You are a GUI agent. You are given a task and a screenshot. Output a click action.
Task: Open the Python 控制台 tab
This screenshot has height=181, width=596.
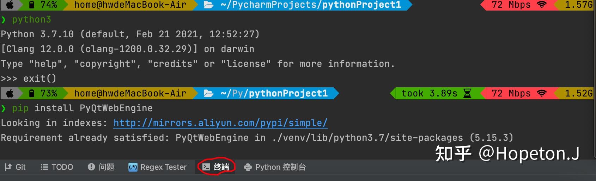(275, 167)
